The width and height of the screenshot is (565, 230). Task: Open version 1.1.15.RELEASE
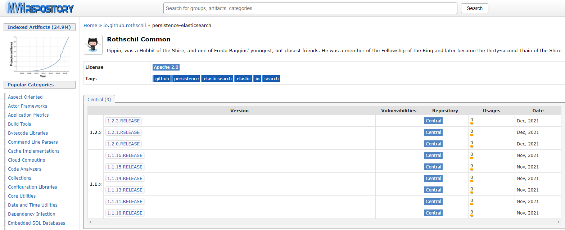(x=125, y=167)
